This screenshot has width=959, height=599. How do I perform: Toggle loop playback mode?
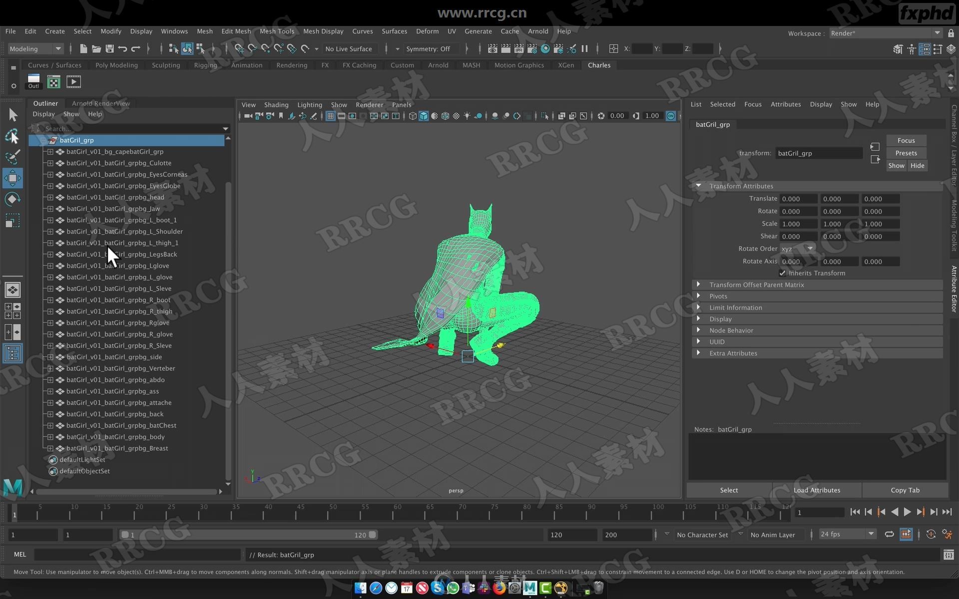click(889, 534)
